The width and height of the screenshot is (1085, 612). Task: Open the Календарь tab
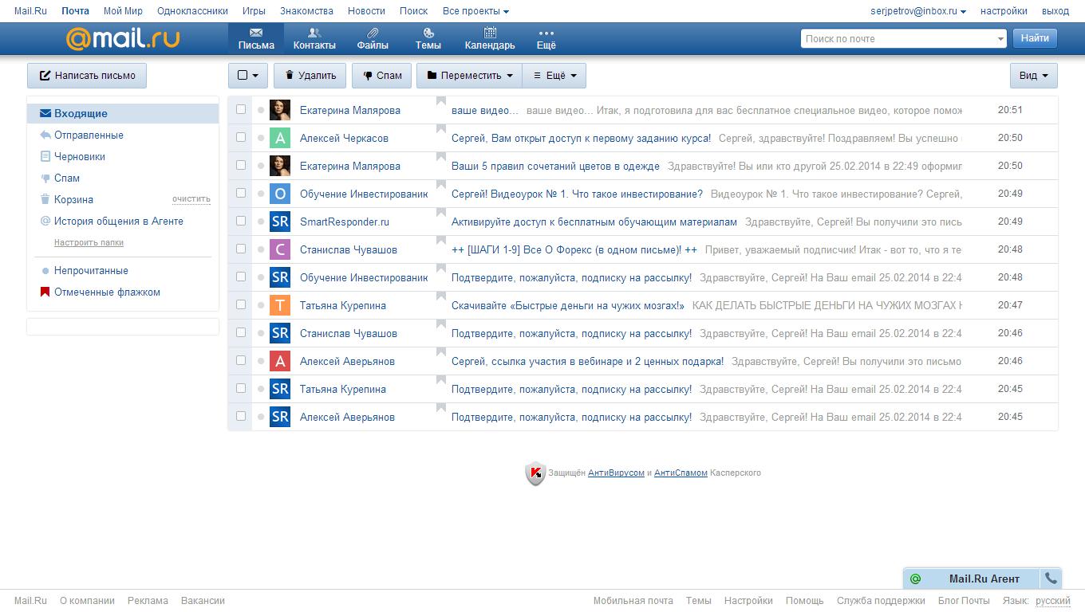pyautogui.click(x=490, y=39)
